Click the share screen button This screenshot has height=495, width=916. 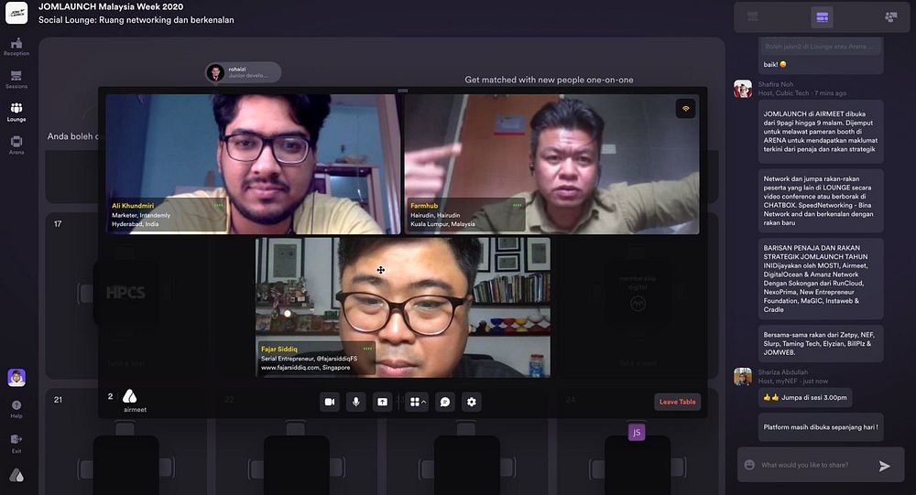point(382,402)
